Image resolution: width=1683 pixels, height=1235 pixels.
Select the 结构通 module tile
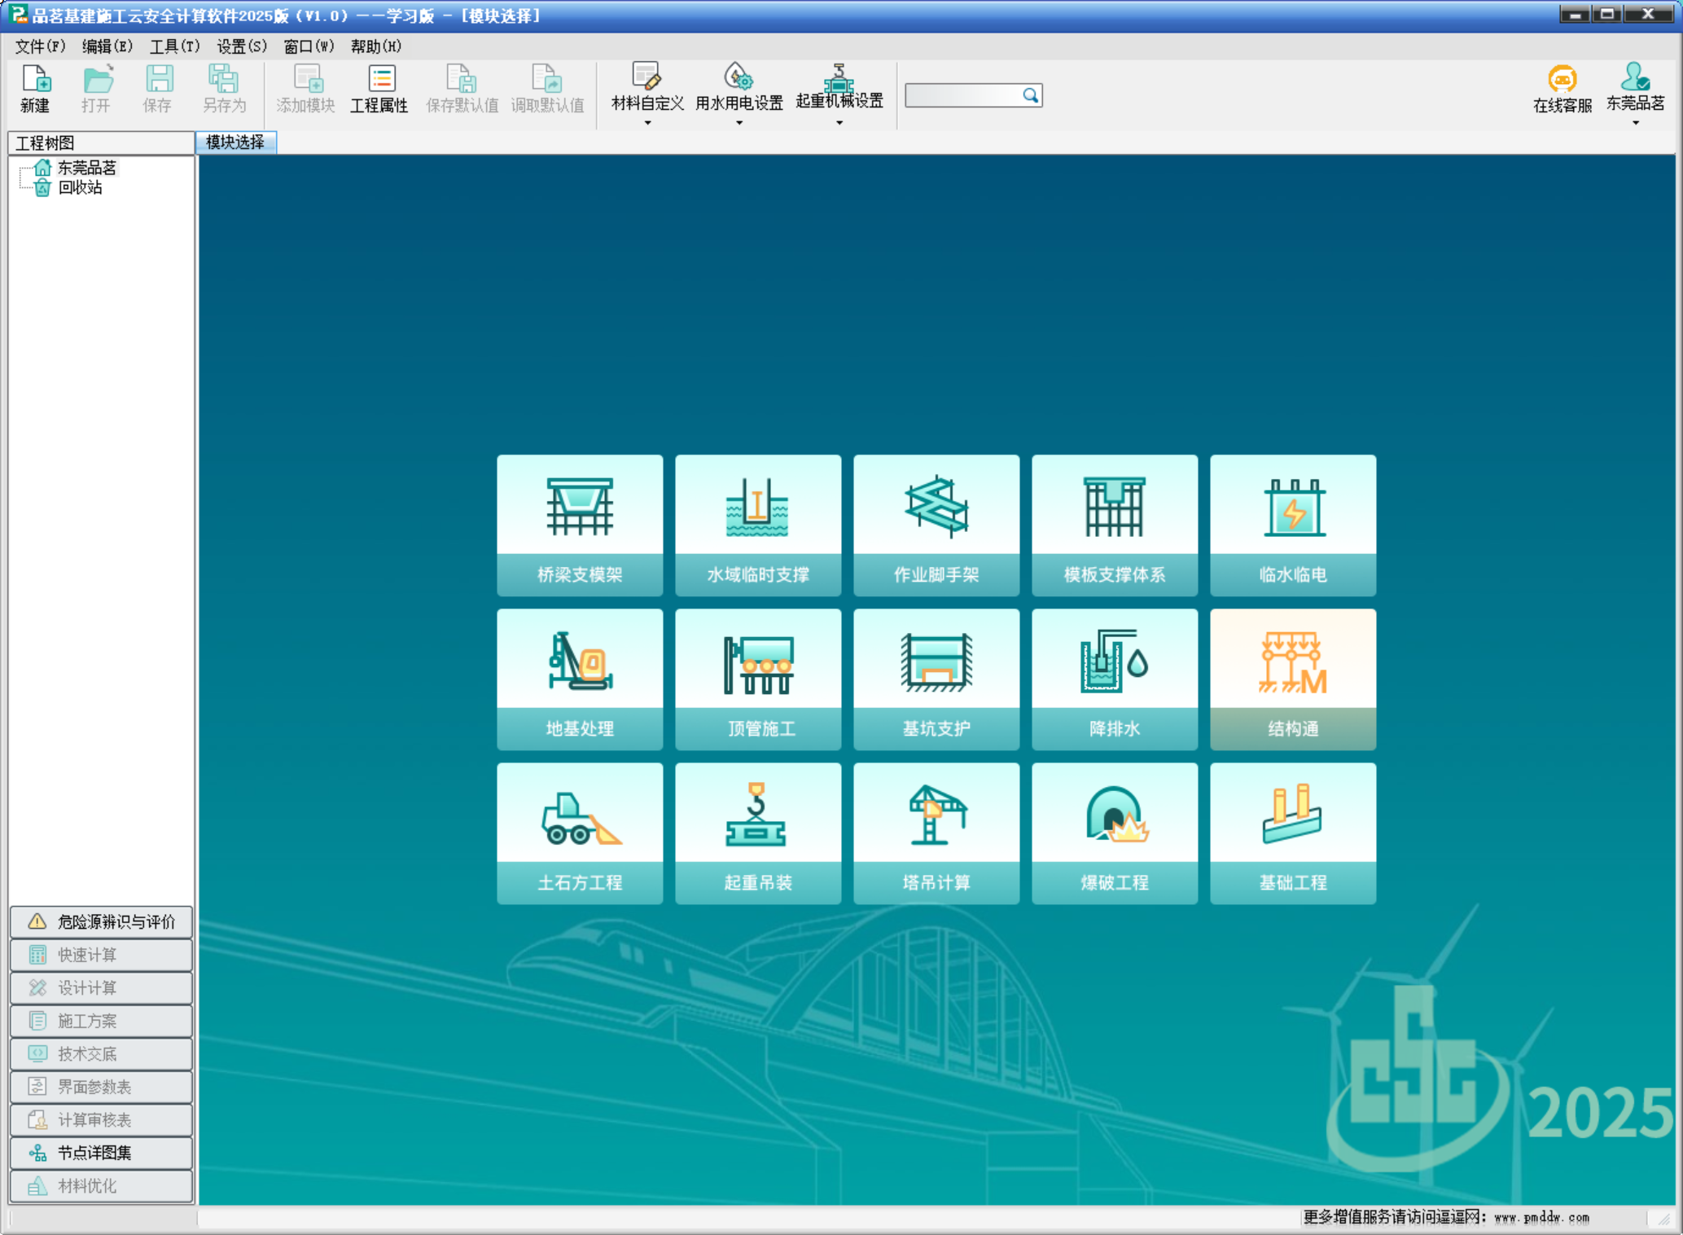pos(1293,679)
